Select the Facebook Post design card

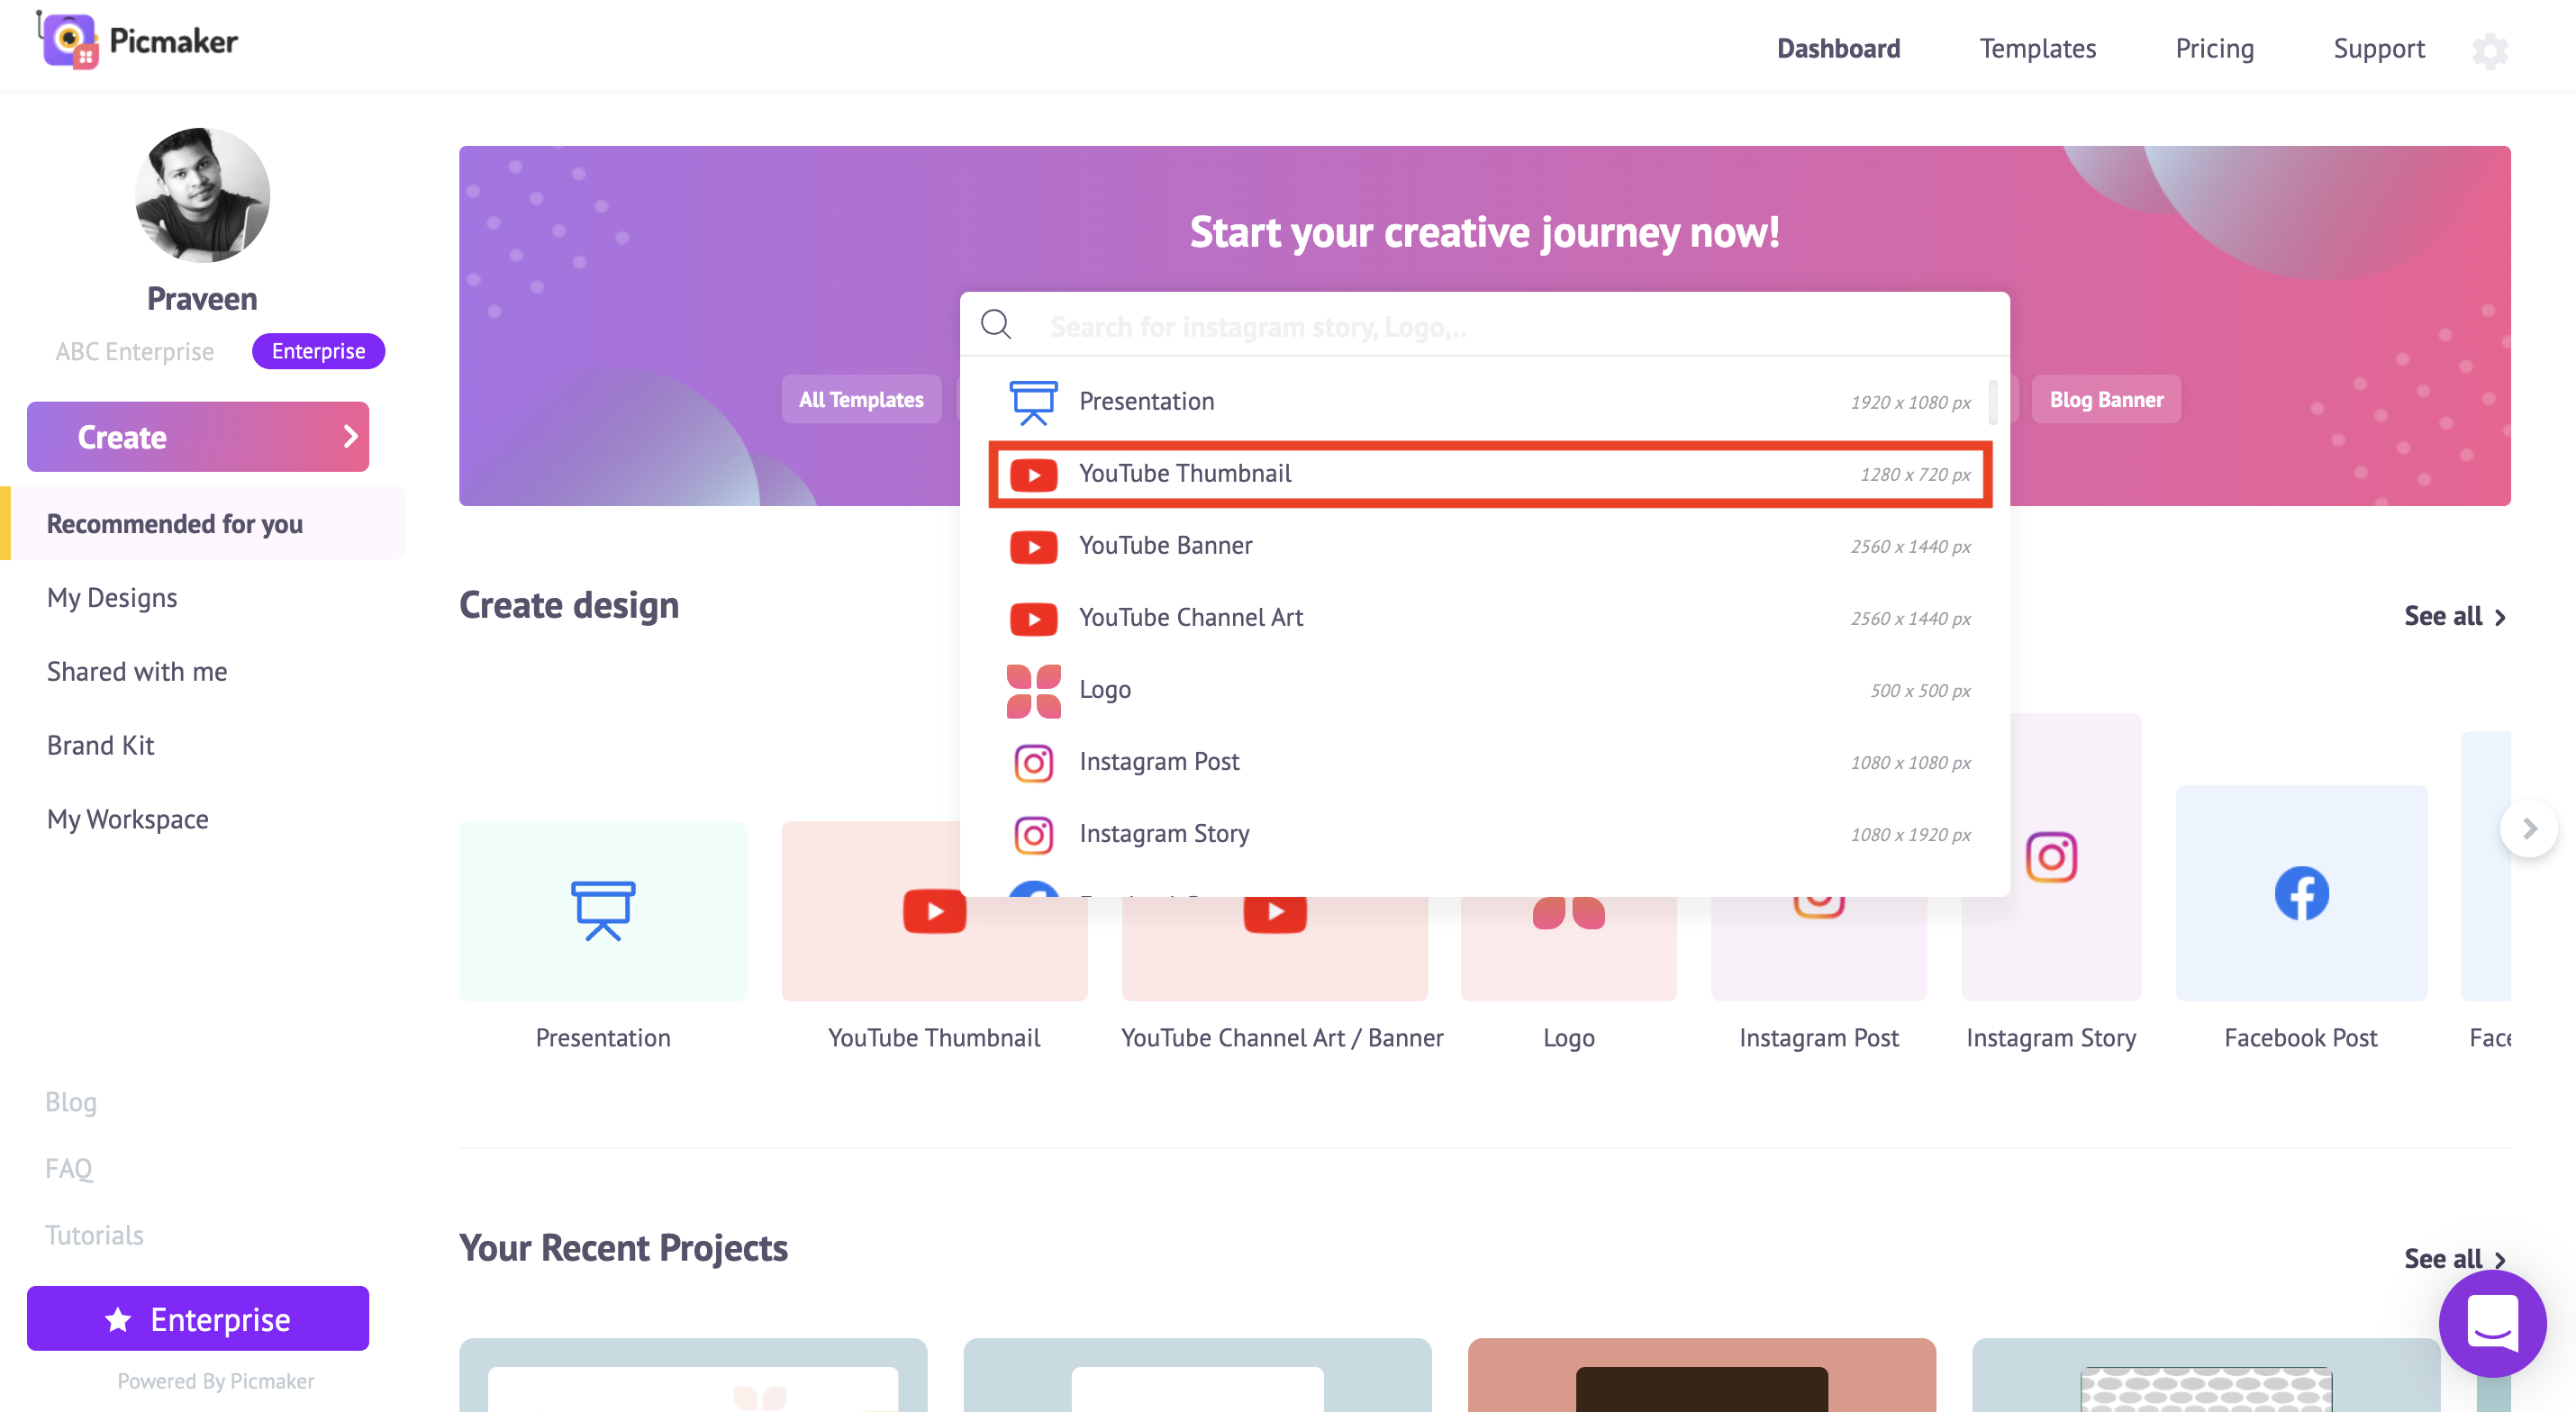point(2300,893)
